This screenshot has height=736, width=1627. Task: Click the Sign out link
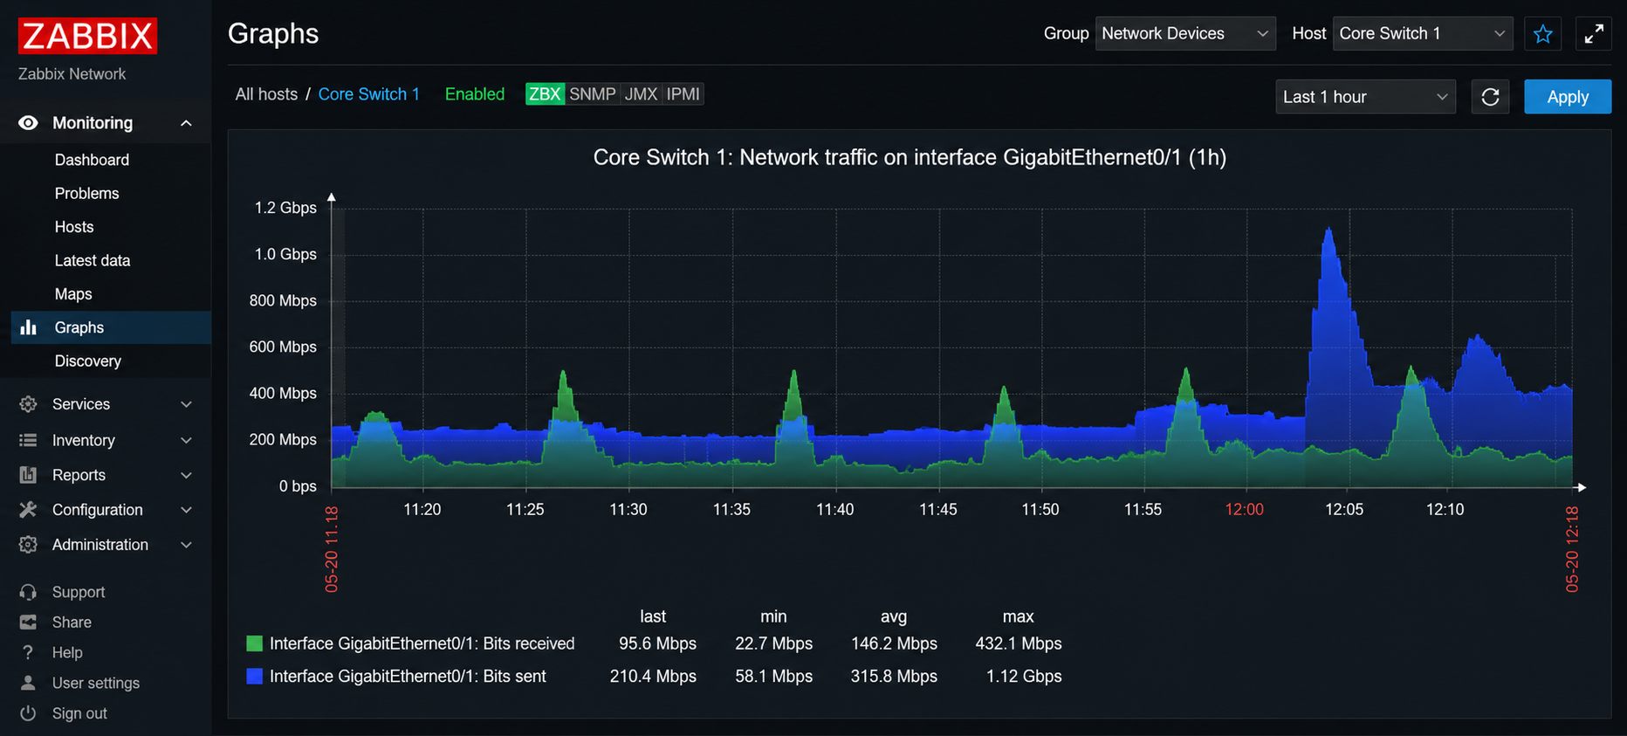click(x=79, y=713)
